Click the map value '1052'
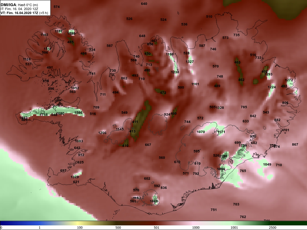The image size is (307, 230). pos(75,88)
